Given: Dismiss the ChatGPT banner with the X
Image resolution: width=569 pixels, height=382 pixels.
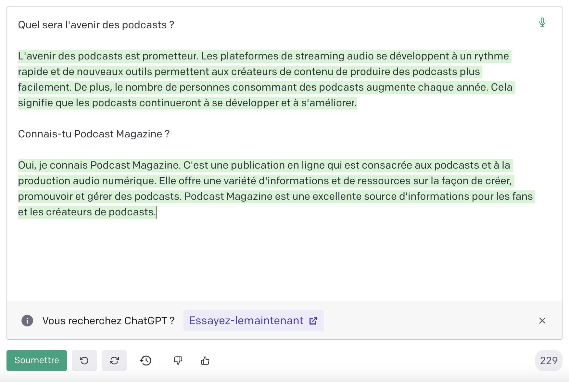Looking at the screenshot, I should [542, 321].
